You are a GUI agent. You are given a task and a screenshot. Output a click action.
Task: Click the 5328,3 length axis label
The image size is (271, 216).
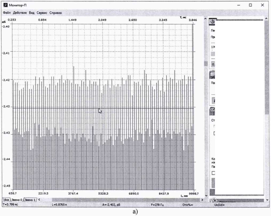point(103,193)
